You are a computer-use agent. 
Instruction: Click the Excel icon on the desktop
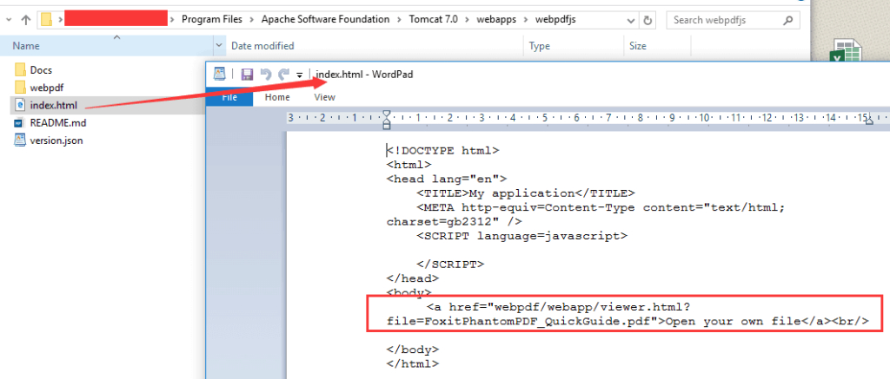[845, 51]
